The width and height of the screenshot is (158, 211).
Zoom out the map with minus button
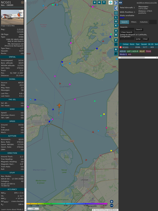(112, 206)
